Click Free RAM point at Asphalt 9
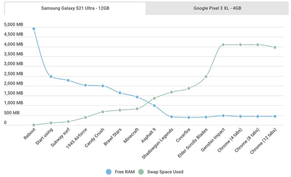Viewport: 291px width, 177px height. [155, 106]
